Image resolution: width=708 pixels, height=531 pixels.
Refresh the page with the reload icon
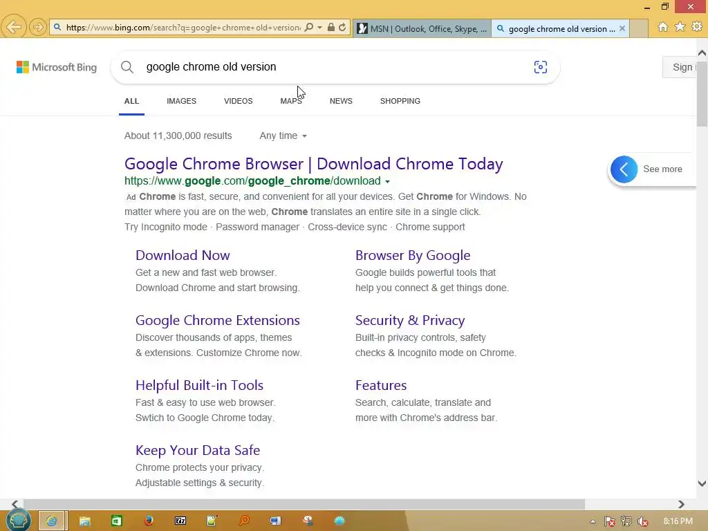click(x=342, y=28)
